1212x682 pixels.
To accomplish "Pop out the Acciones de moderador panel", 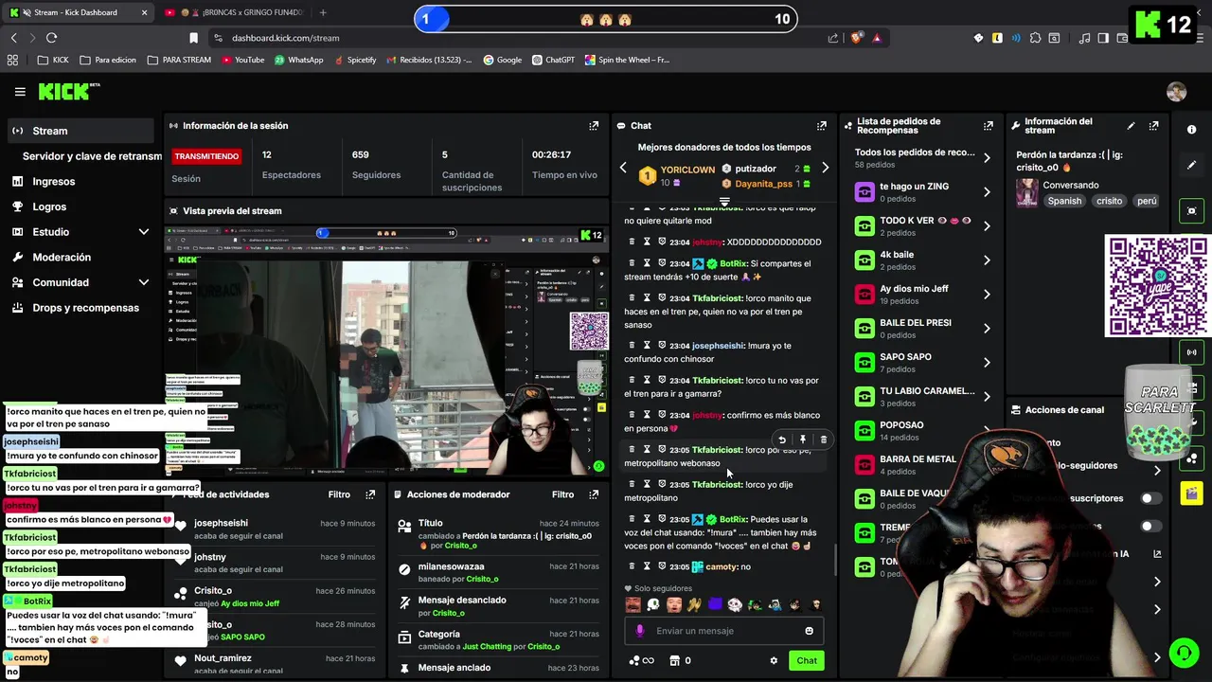I will (x=594, y=494).
